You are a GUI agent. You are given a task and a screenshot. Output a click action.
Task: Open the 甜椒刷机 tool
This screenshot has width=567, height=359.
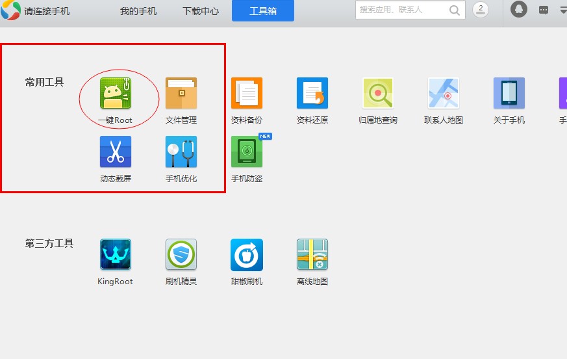[247, 255]
